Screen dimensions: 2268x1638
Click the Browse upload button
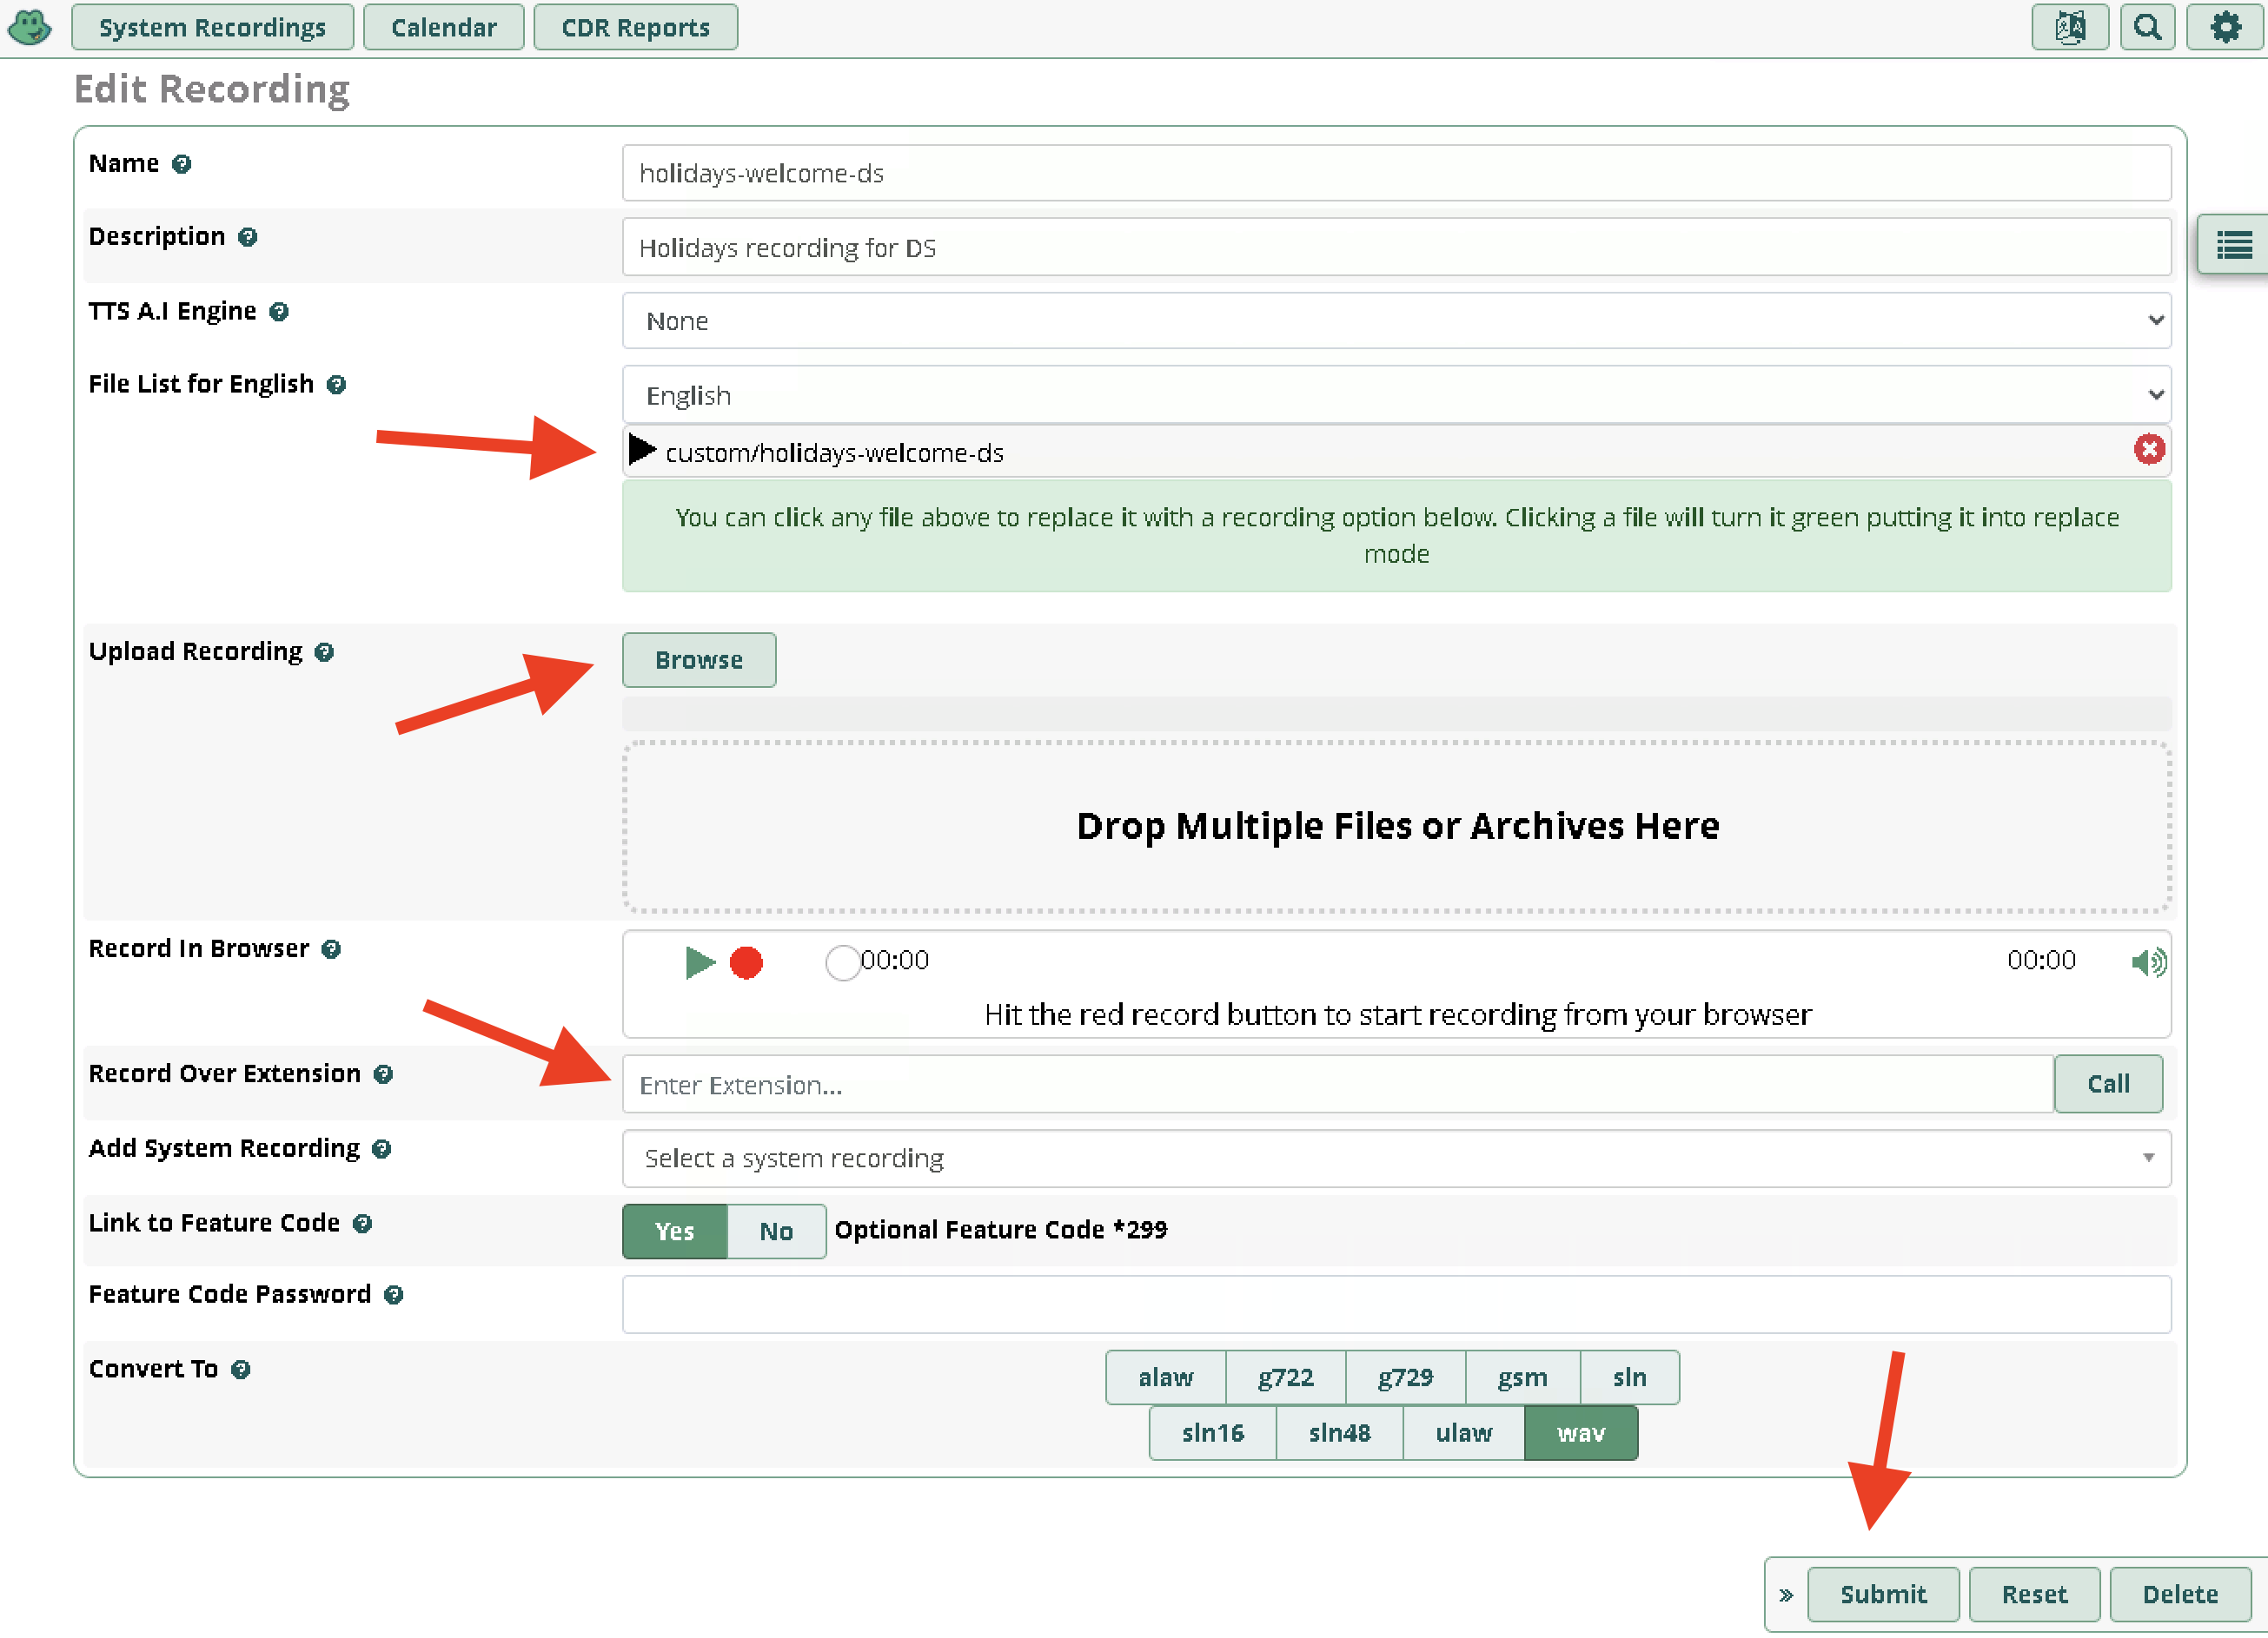(699, 659)
